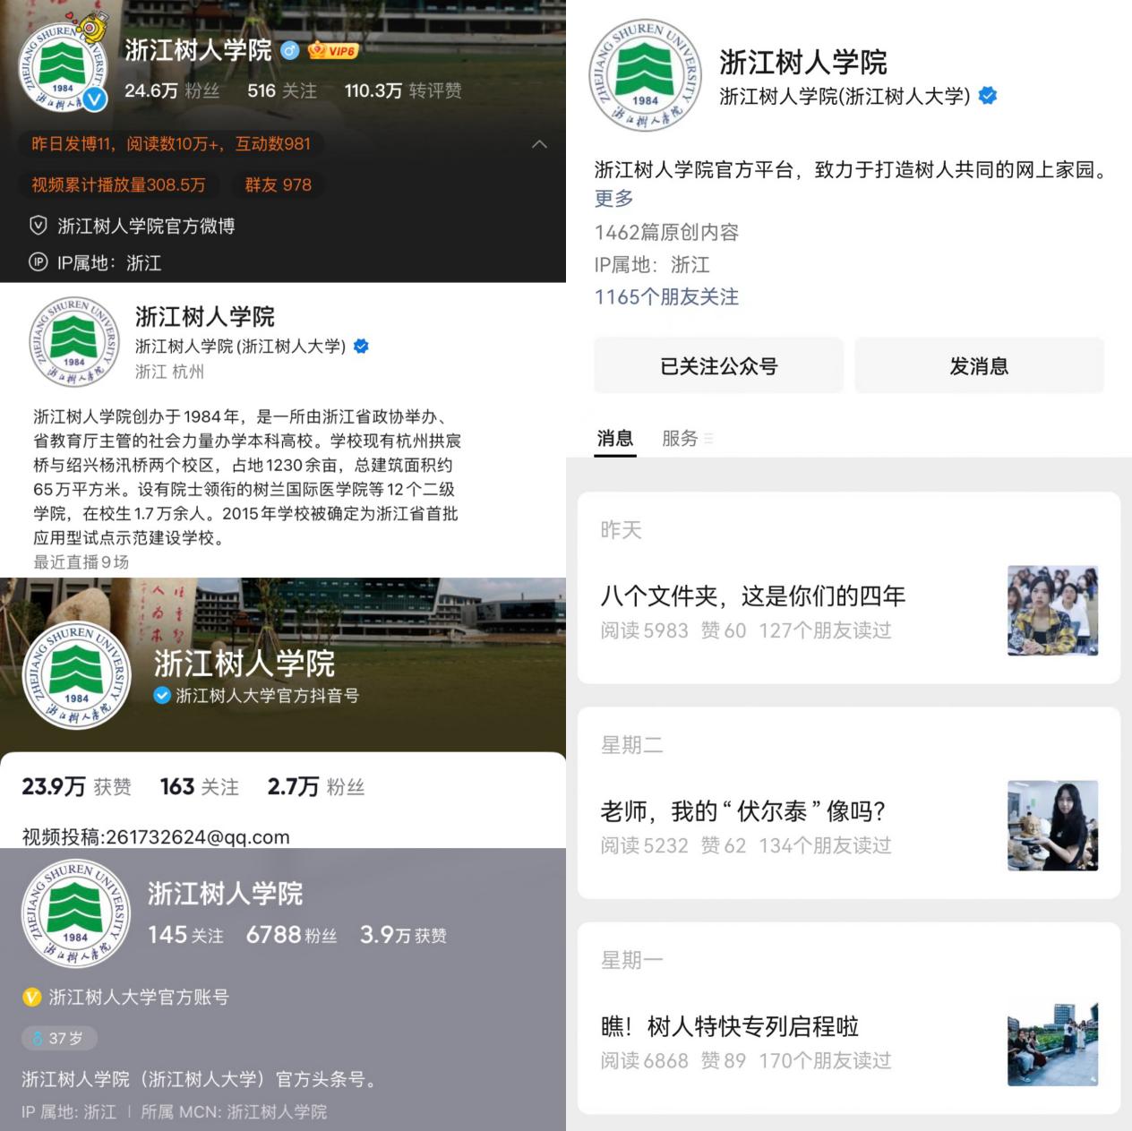1132x1131 pixels.
Task: Open 3.9万 获赞 on Toutiao profile
Action: pyautogui.click(x=403, y=935)
